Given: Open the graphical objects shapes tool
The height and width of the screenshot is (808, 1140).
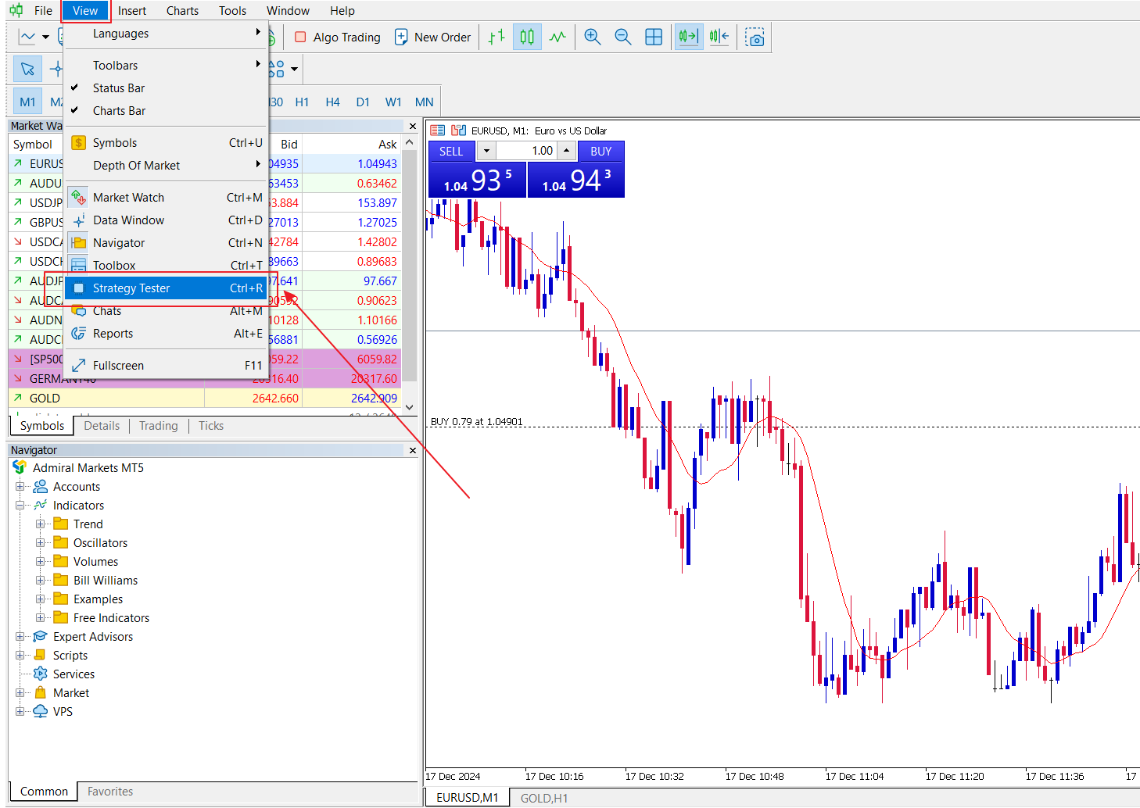Looking at the screenshot, I should [277, 70].
